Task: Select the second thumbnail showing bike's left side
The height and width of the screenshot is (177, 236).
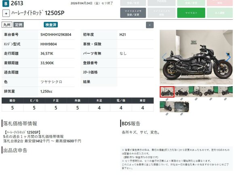Action: [x=181, y=92]
